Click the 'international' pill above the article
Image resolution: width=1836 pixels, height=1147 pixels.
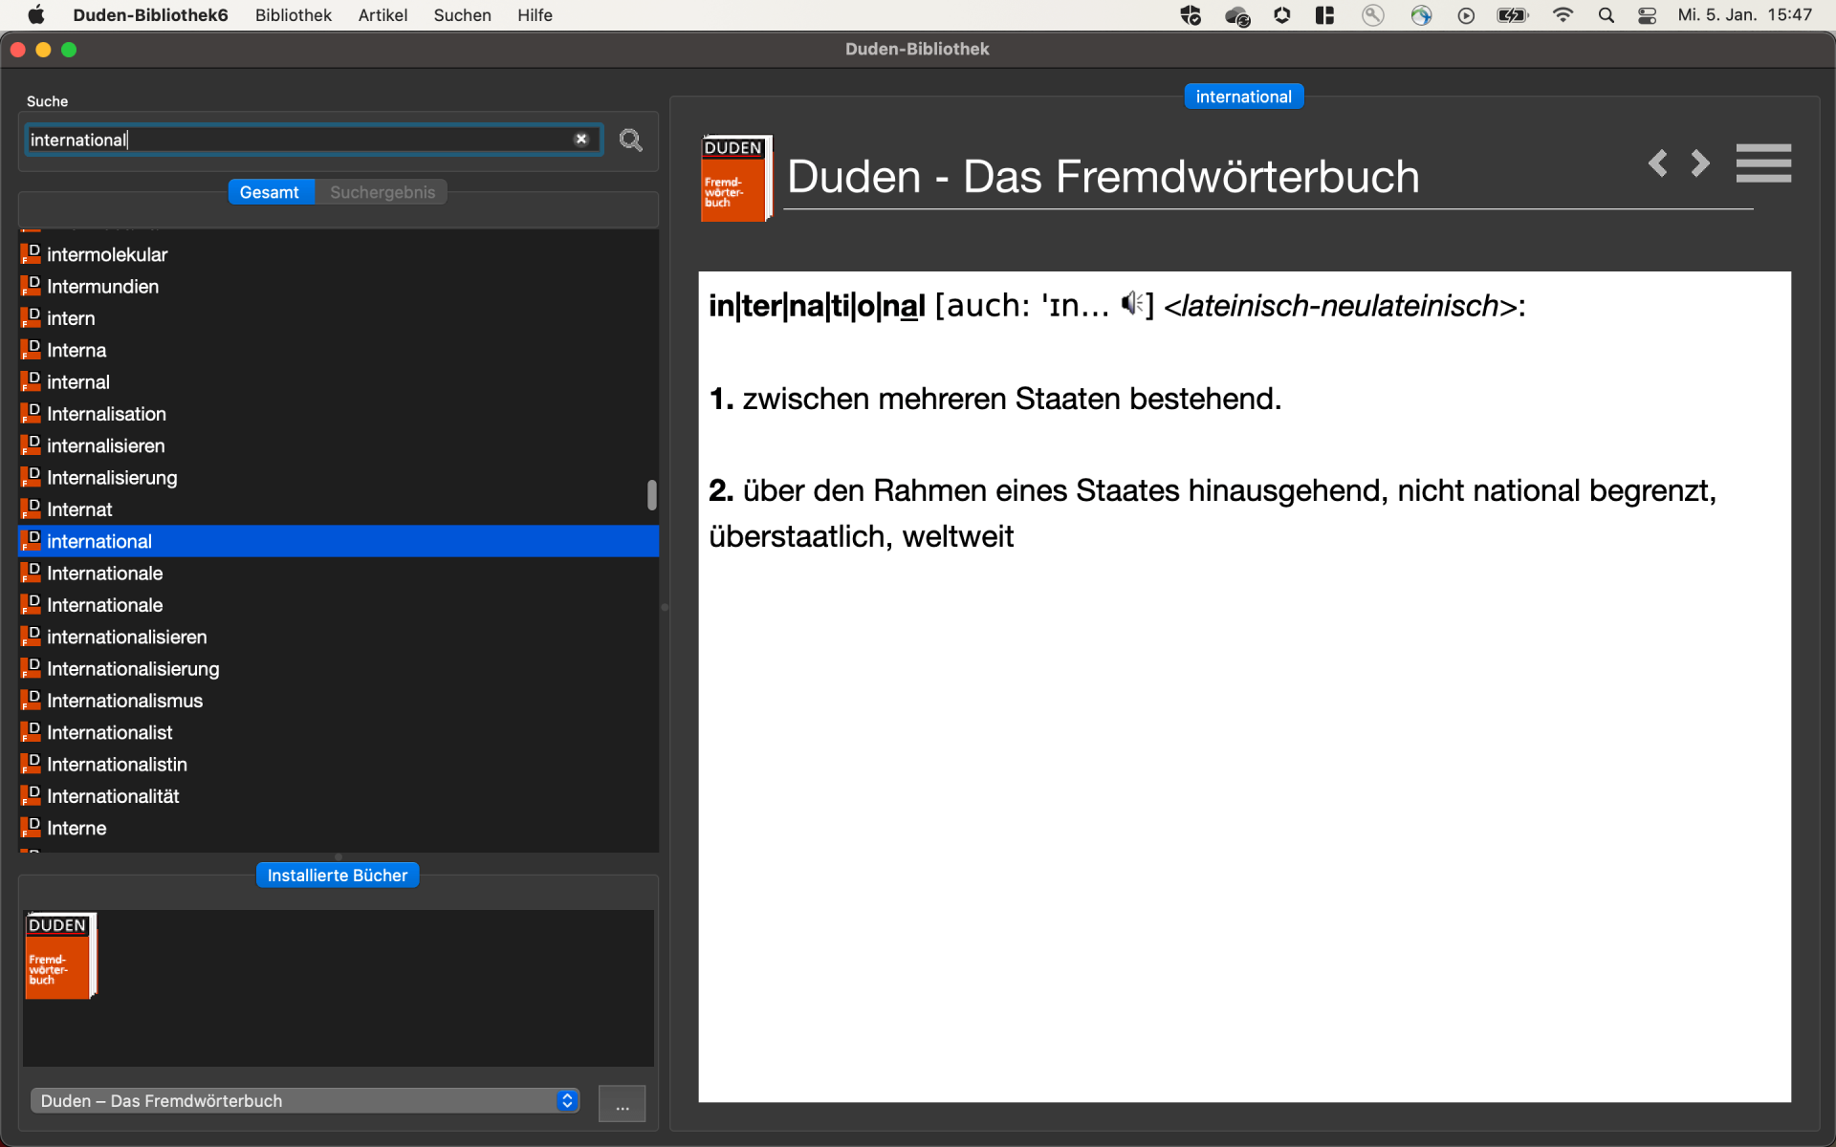tap(1243, 96)
